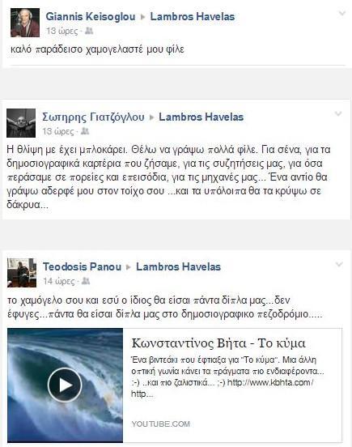Play the Το κύμα video thumbnail
Viewport: 352px width, 447px height.
pos(65,385)
